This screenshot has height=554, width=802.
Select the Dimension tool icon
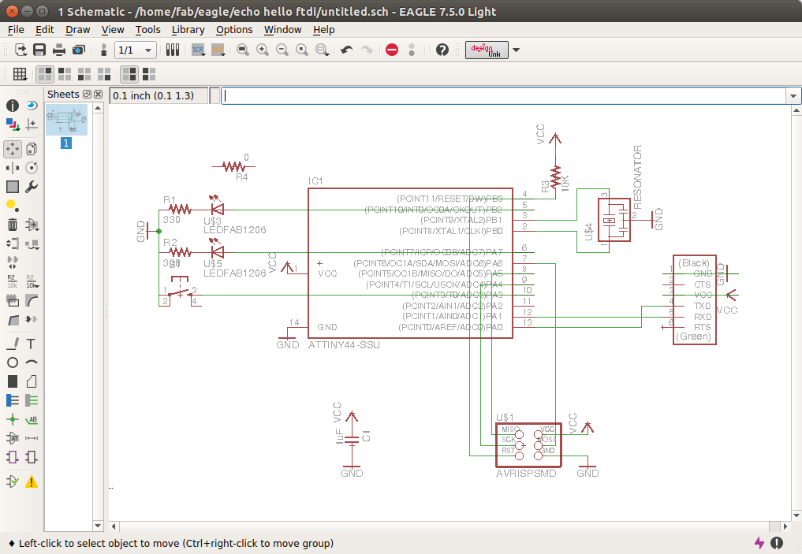pos(32,438)
